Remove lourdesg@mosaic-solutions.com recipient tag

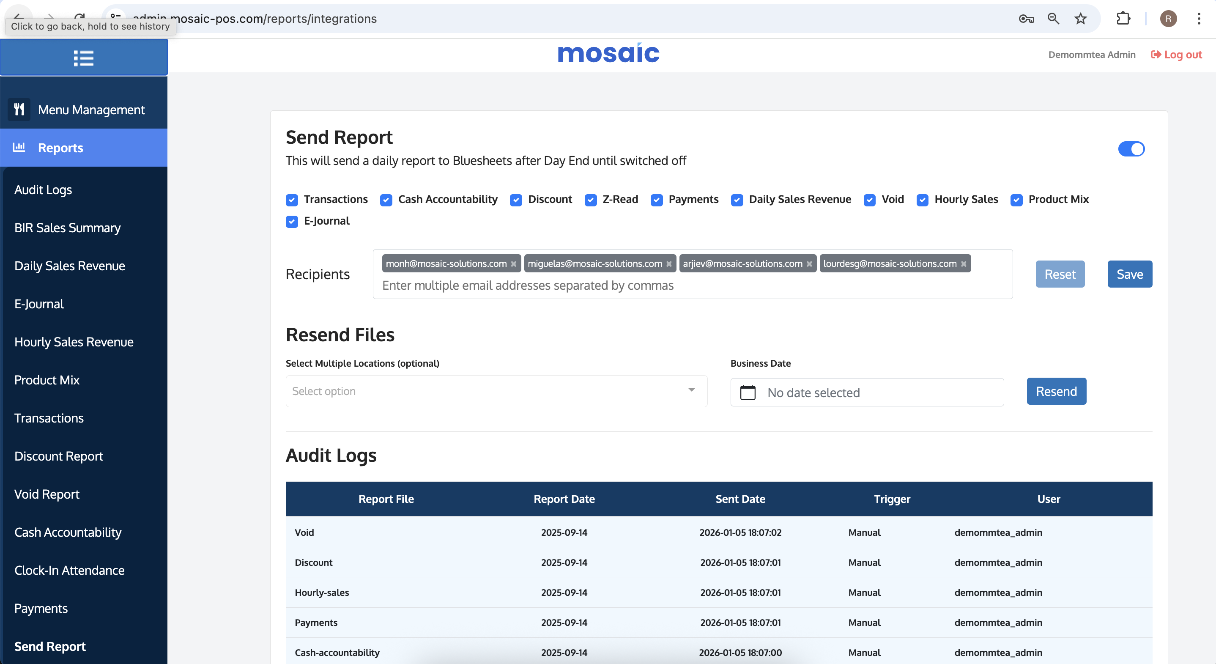(964, 264)
